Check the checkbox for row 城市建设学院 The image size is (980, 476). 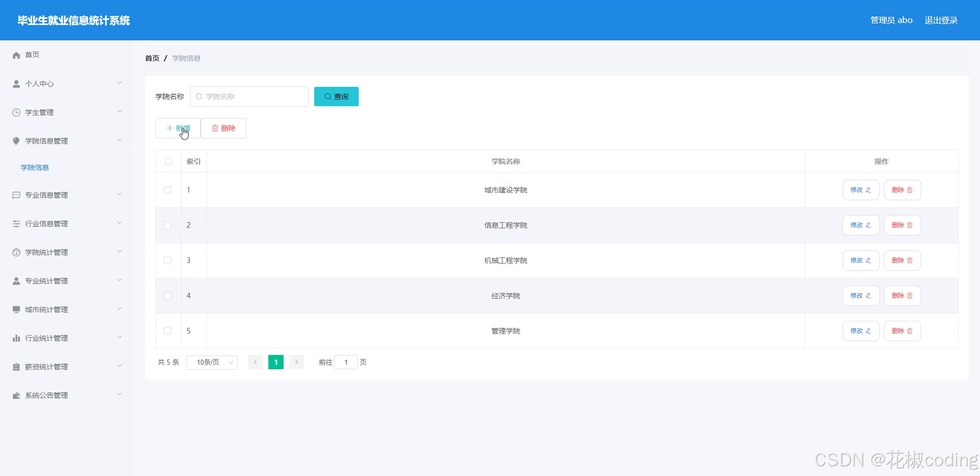point(168,190)
